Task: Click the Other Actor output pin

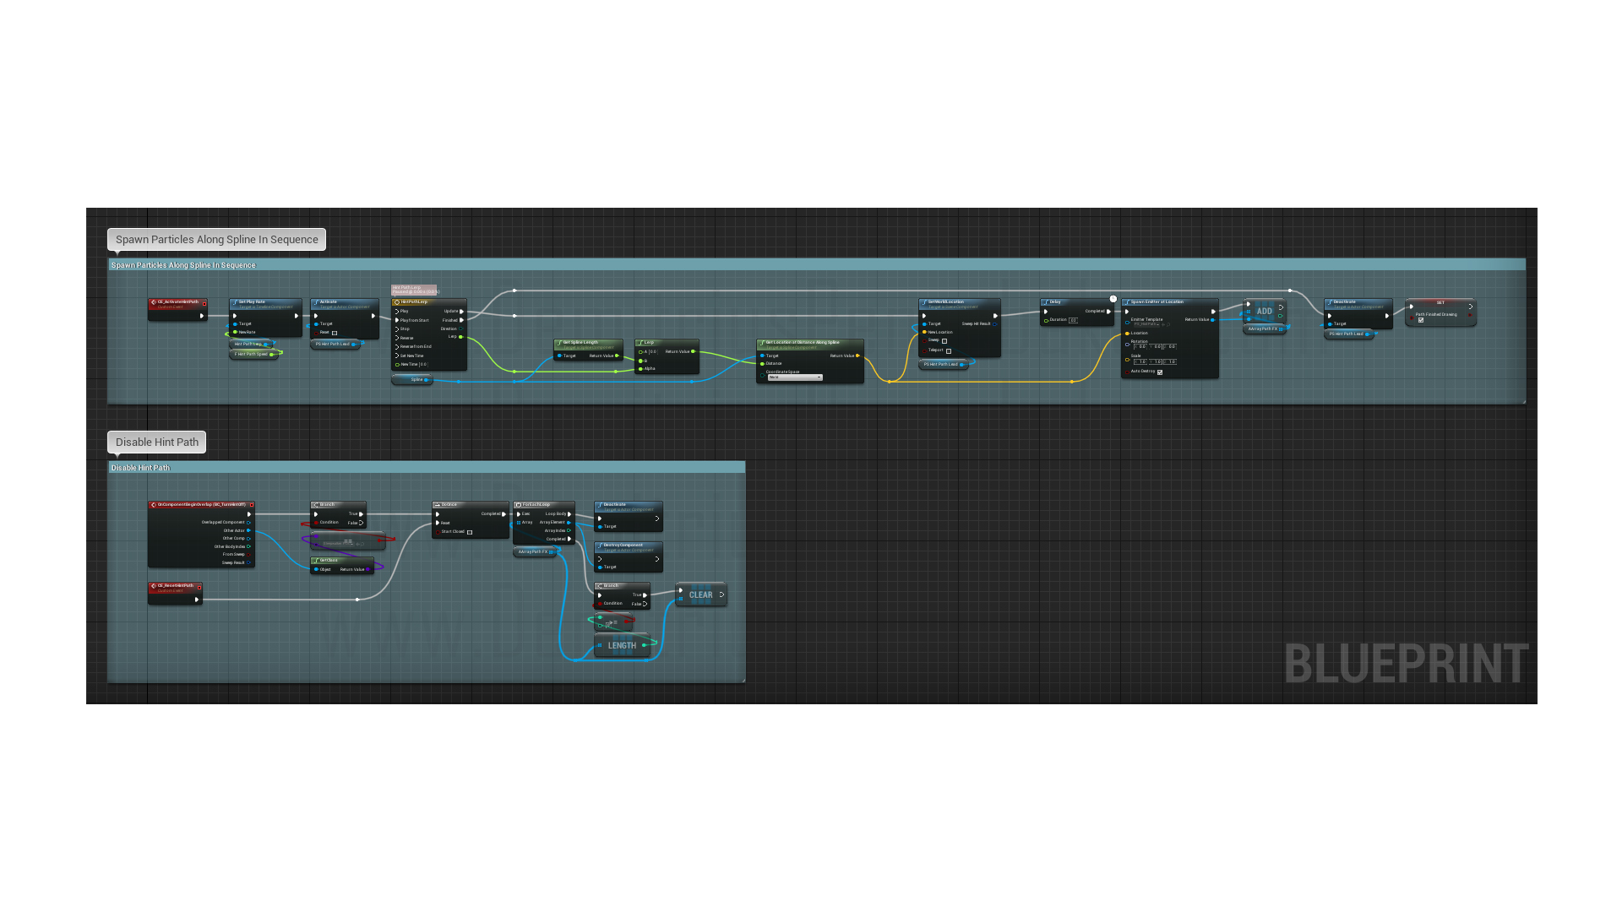Action: click(248, 530)
